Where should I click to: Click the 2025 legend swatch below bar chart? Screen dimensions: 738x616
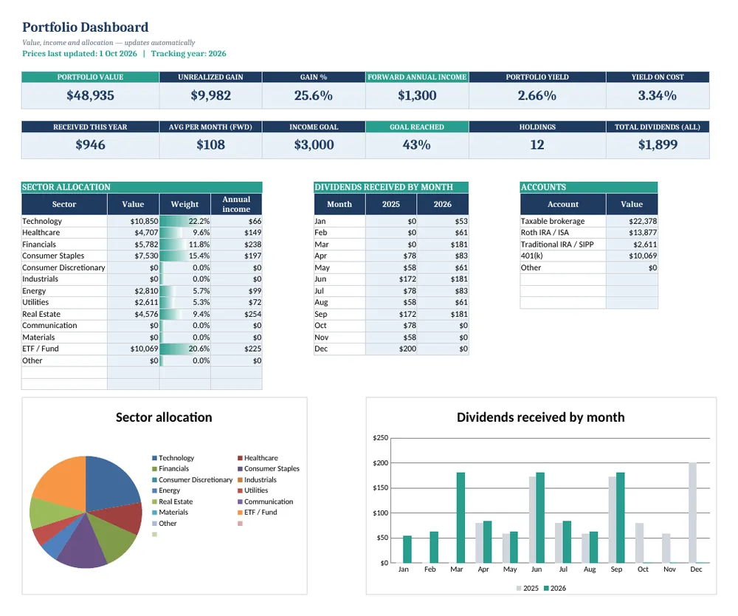pos(519,589)
